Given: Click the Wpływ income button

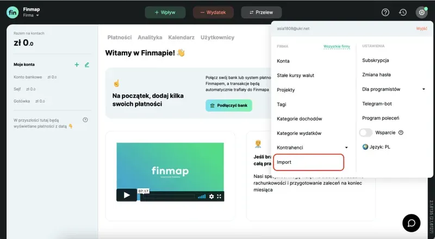Looking at the screenshot, I should [x=165, y=13].
